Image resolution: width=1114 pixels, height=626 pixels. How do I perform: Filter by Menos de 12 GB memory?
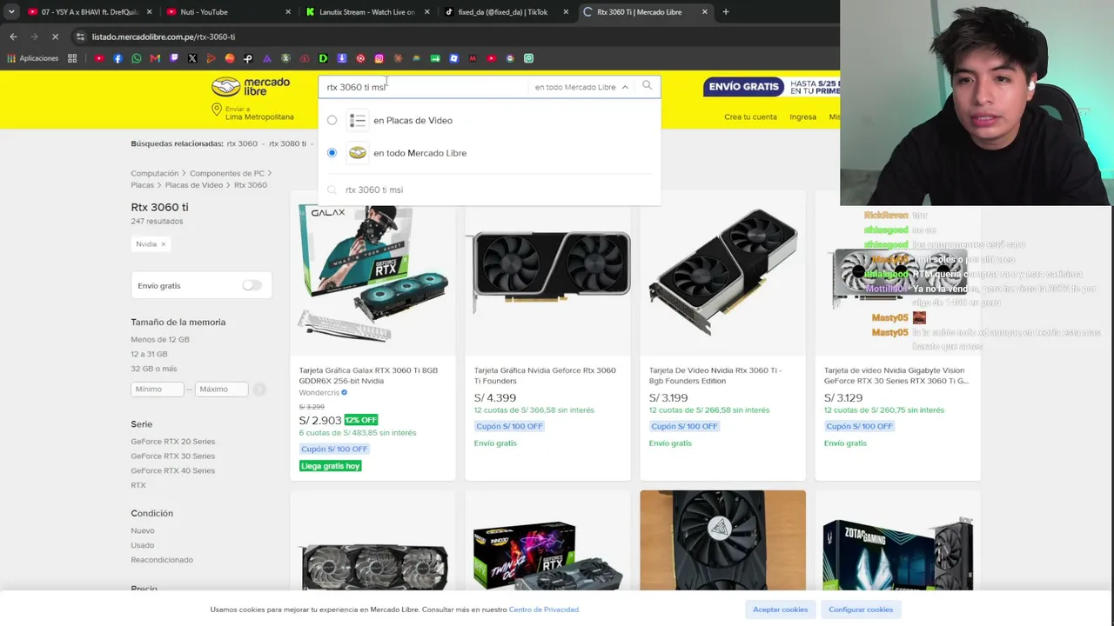click(160, 339)
